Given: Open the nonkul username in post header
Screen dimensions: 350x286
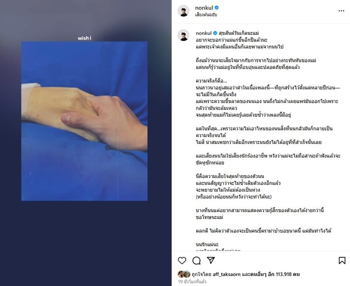Looking at the screenshot, I should (204, 8).
